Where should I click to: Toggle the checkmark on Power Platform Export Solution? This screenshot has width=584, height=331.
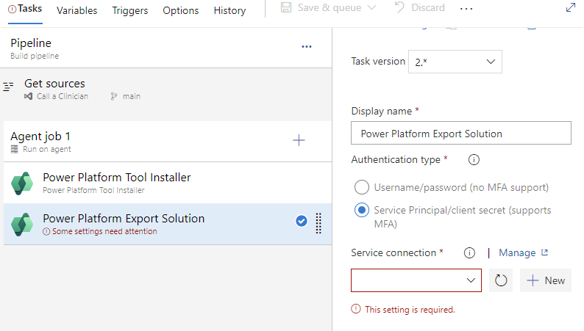click(x=301, y=221)
